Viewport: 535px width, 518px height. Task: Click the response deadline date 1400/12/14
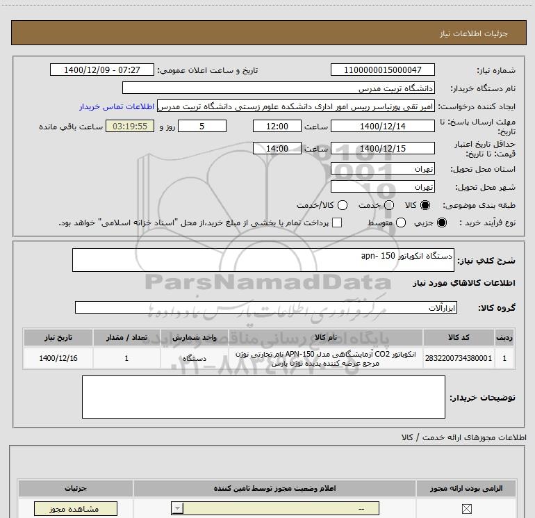(x=382, y=127)
